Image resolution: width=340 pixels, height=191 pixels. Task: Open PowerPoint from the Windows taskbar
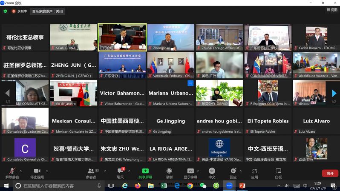coord(242,186)
